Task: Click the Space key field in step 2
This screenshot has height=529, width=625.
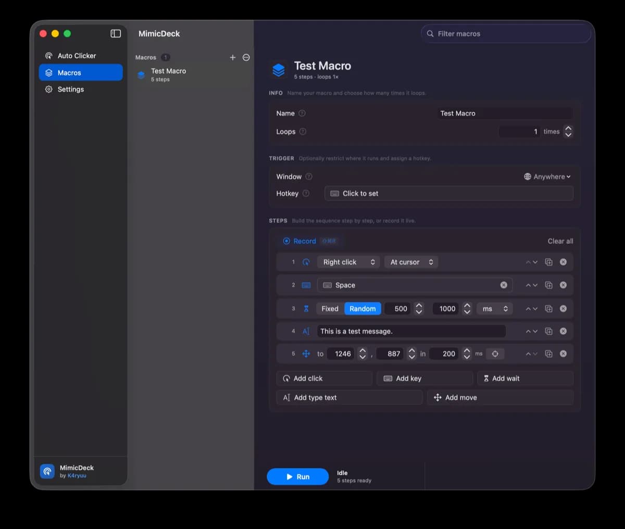Action: [415, 285]
